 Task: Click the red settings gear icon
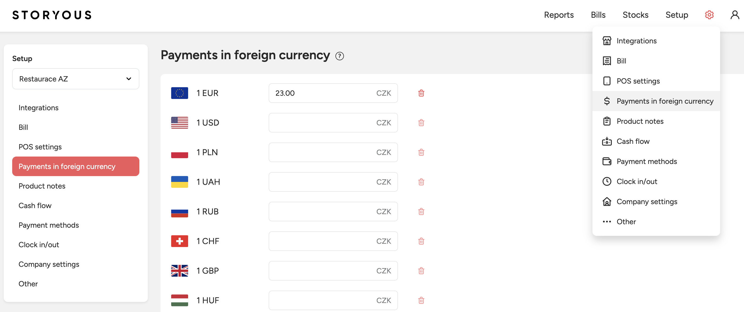(x=709, y=15)
